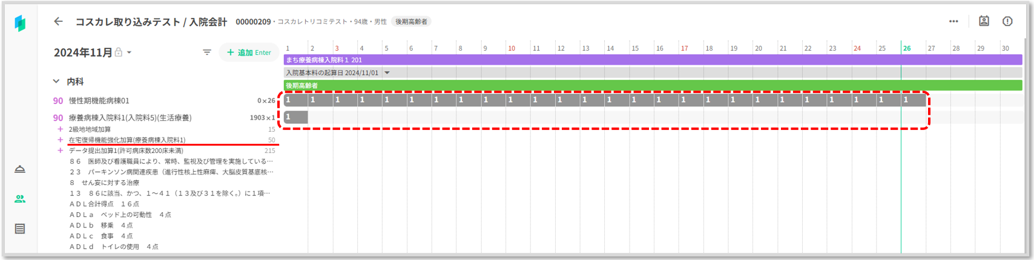Click the 療養病棟入院料1 day 1 cell
Viewport: 1034px width, 260px height.
pyautogui.click(x=296, y=117)
